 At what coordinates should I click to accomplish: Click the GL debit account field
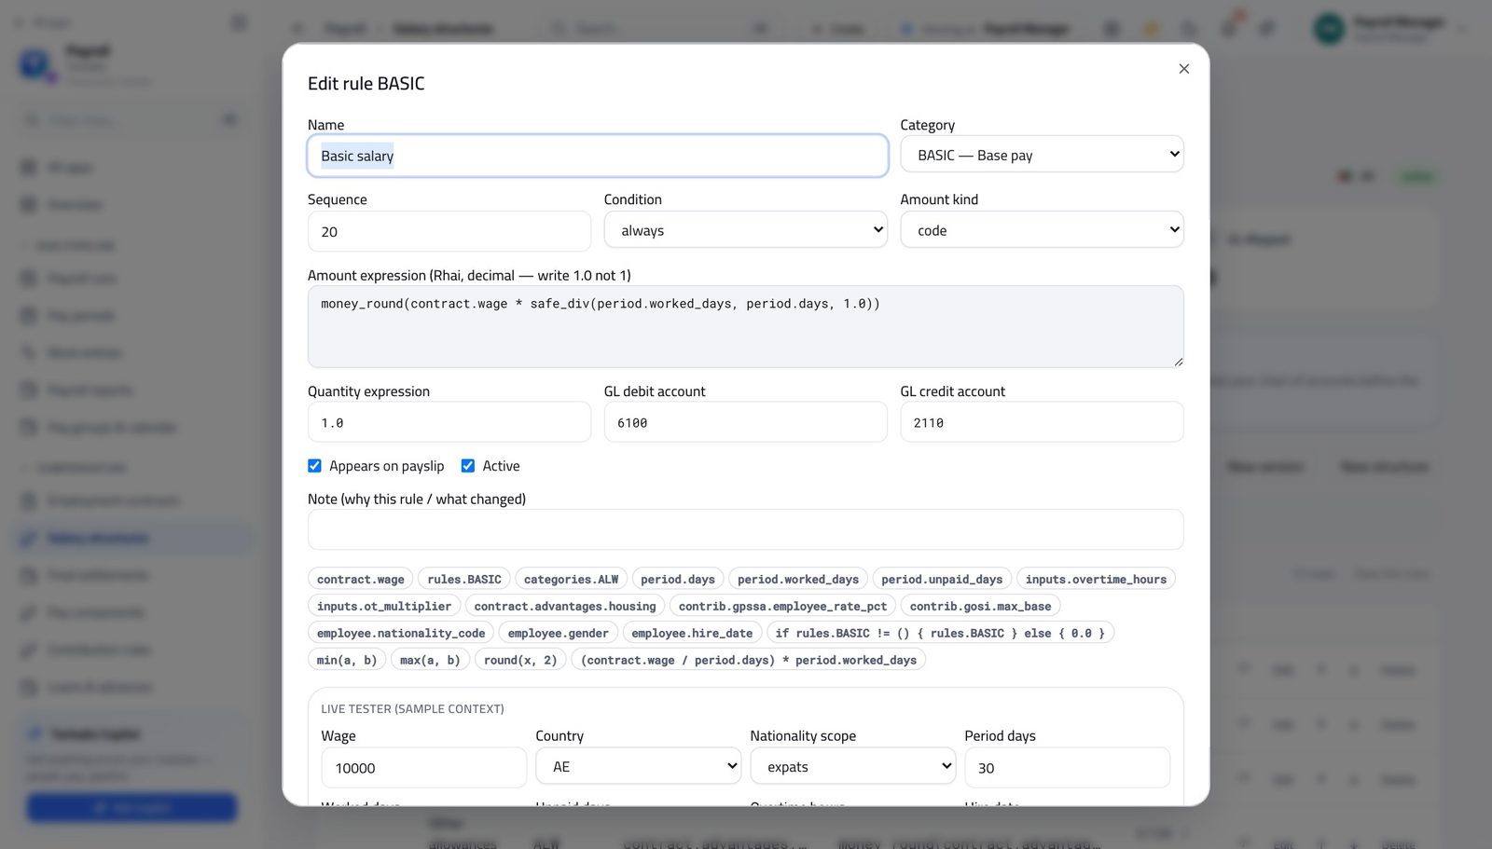[x=745, y=422]
